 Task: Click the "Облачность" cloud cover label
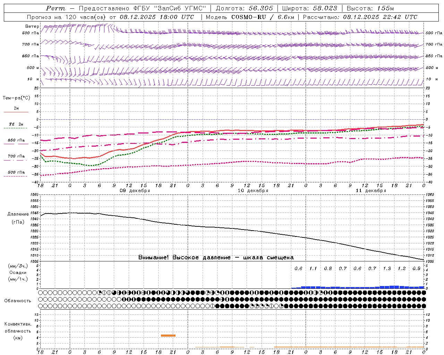[18, 301]
